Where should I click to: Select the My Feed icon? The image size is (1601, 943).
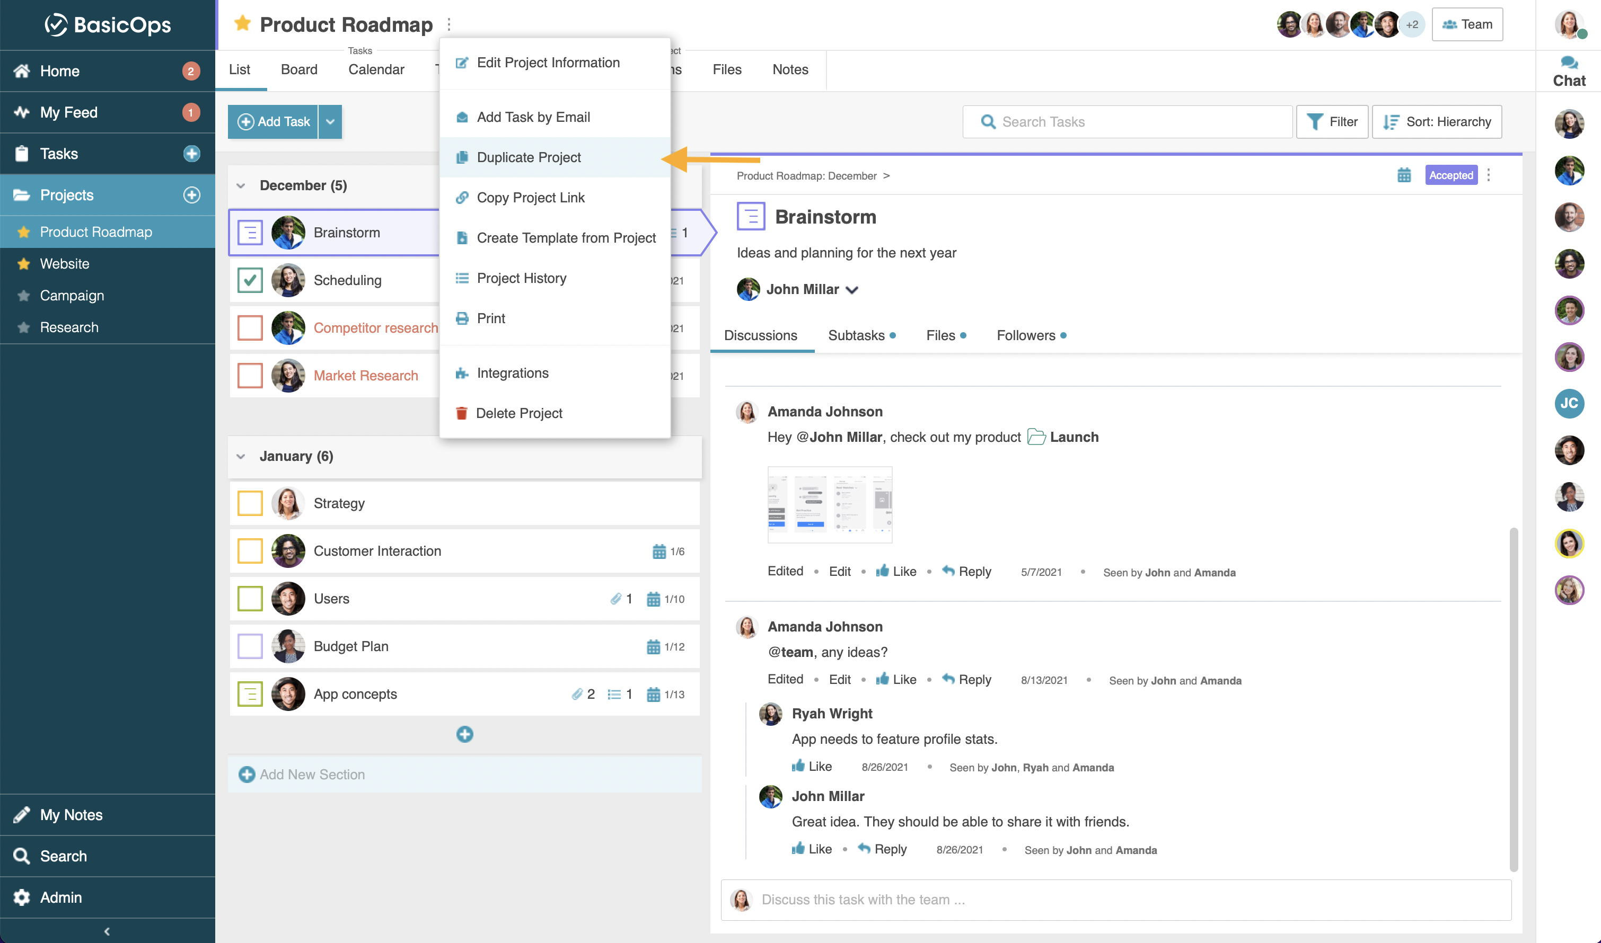click(21, 112)
